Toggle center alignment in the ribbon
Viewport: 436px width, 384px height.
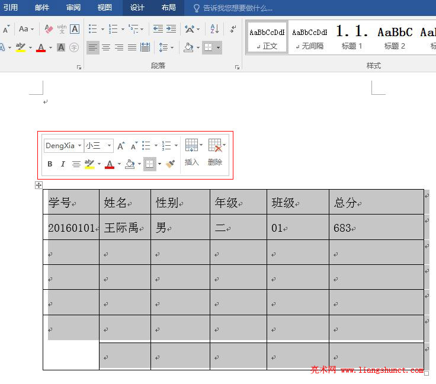pyautogui.click(x=106, y=47)
